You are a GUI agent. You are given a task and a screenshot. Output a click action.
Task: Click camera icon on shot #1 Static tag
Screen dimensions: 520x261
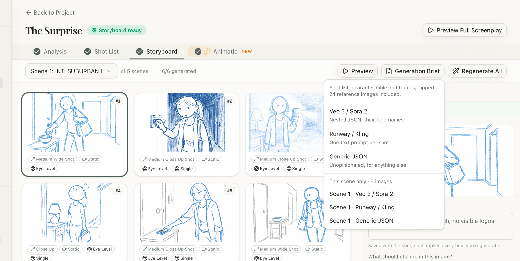(x=84, y=159)
